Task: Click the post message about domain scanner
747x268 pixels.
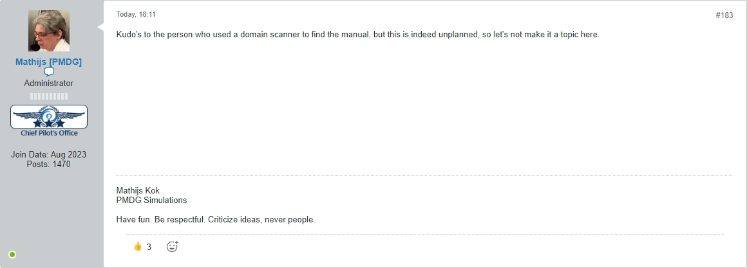Action: click(x=357, y=34)
